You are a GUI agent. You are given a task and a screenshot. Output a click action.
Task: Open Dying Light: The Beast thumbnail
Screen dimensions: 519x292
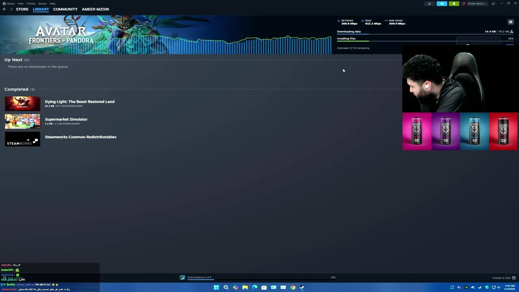point(22,103)
